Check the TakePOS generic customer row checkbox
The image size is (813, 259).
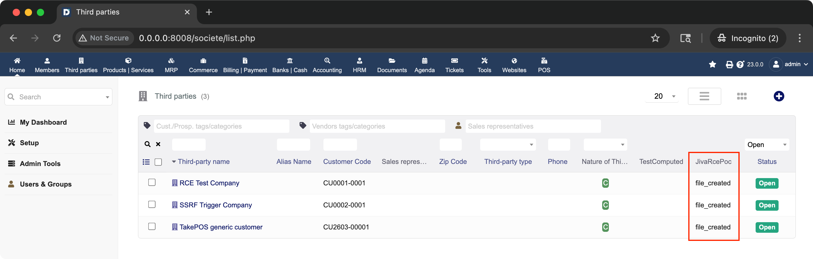(152, 226)
